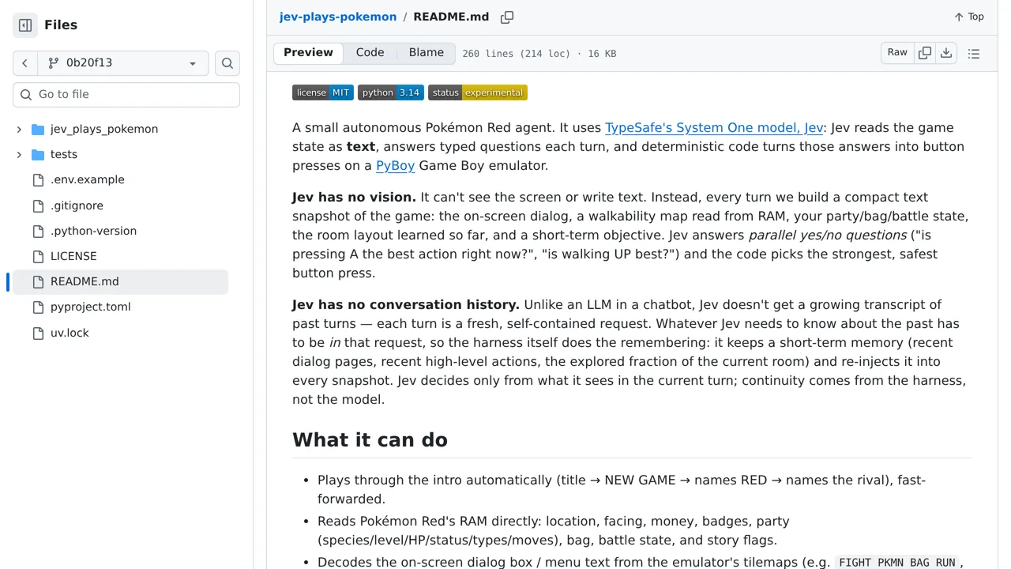
Task: Click the pyproject.toml file icon
Action: click(x=38, y=307)
